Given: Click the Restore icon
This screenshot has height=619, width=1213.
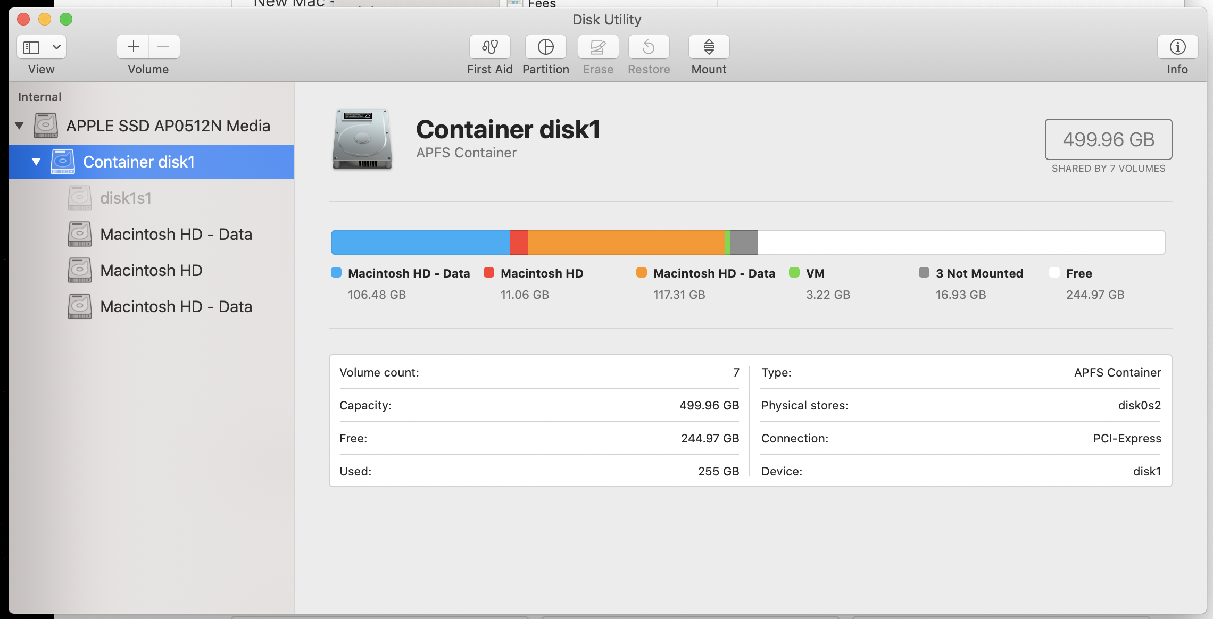Looking at the screenshot, I should tap(649, 47).
